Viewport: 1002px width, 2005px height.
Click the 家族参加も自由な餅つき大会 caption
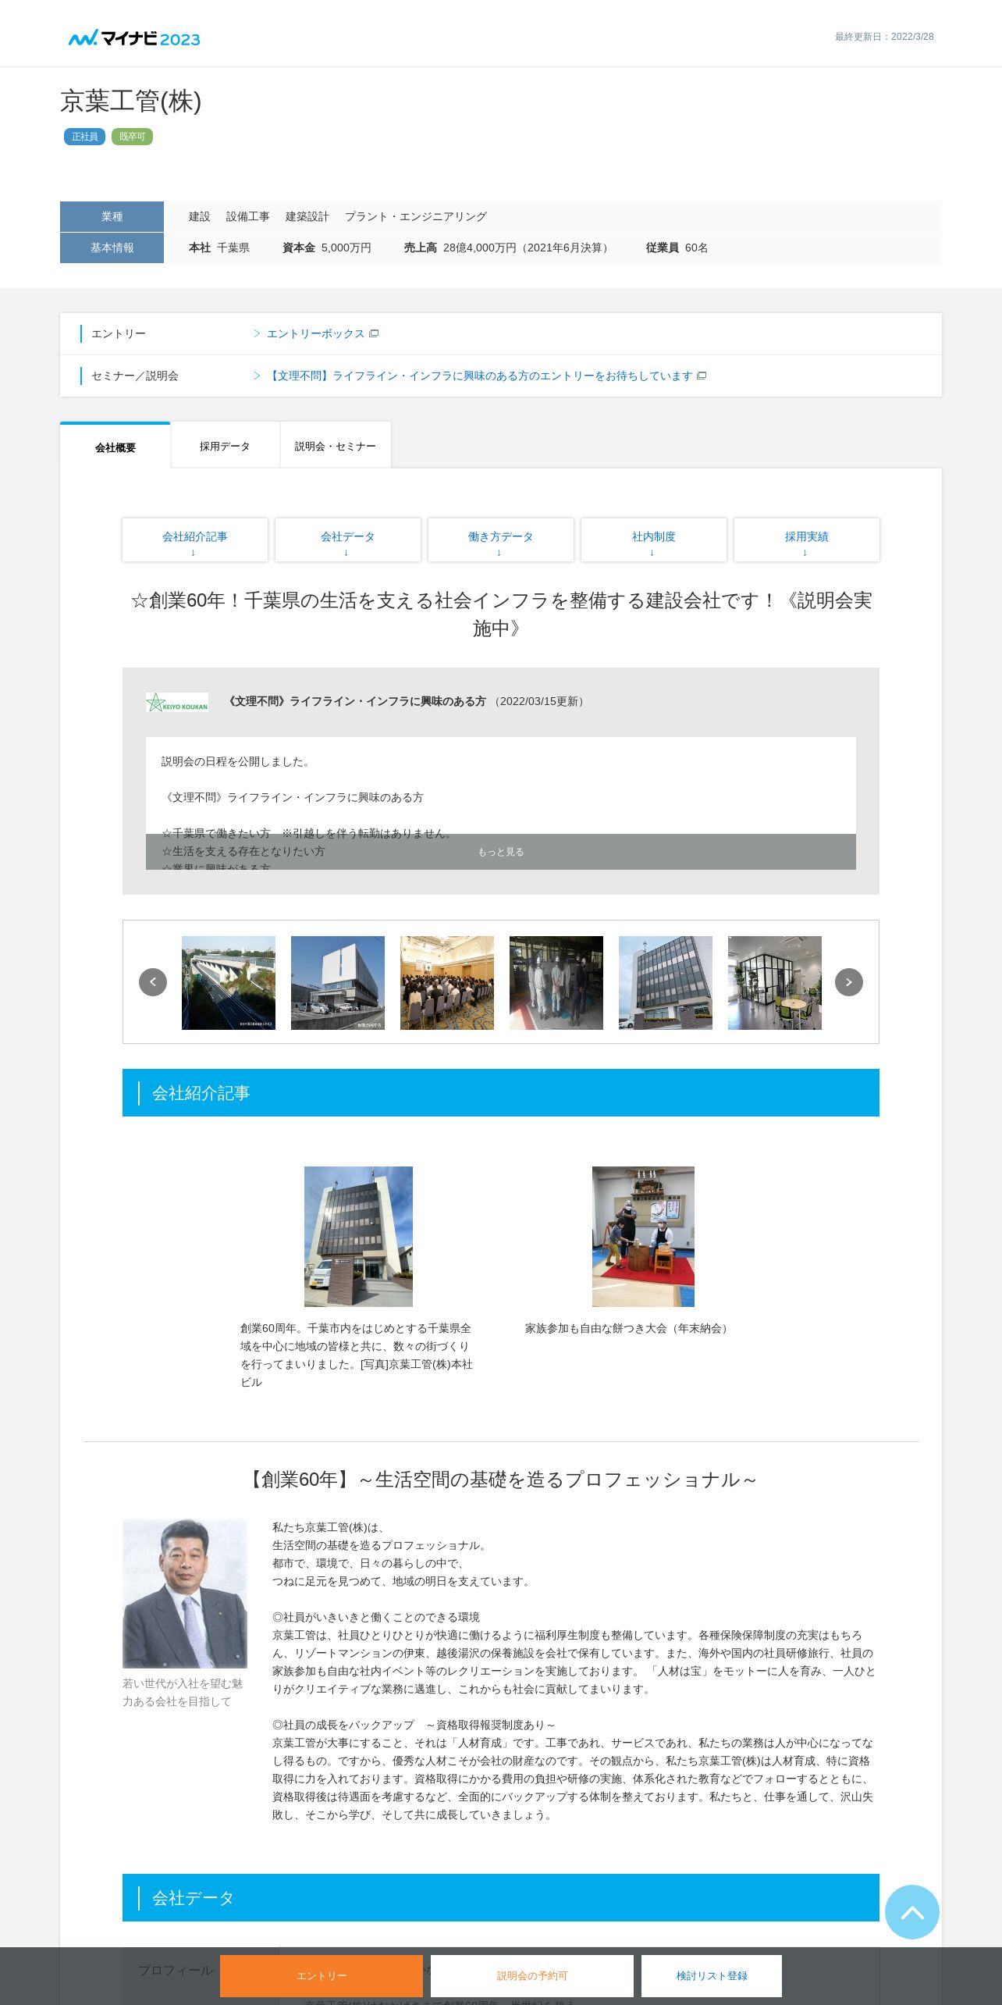pos(628,1329)
